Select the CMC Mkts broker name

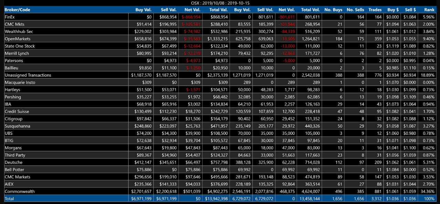(x=14, y=24)
